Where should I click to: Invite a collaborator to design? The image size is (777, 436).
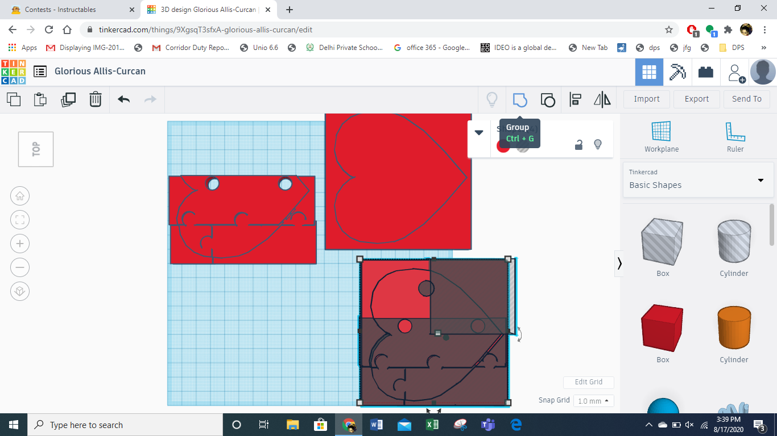coord(737,73)
